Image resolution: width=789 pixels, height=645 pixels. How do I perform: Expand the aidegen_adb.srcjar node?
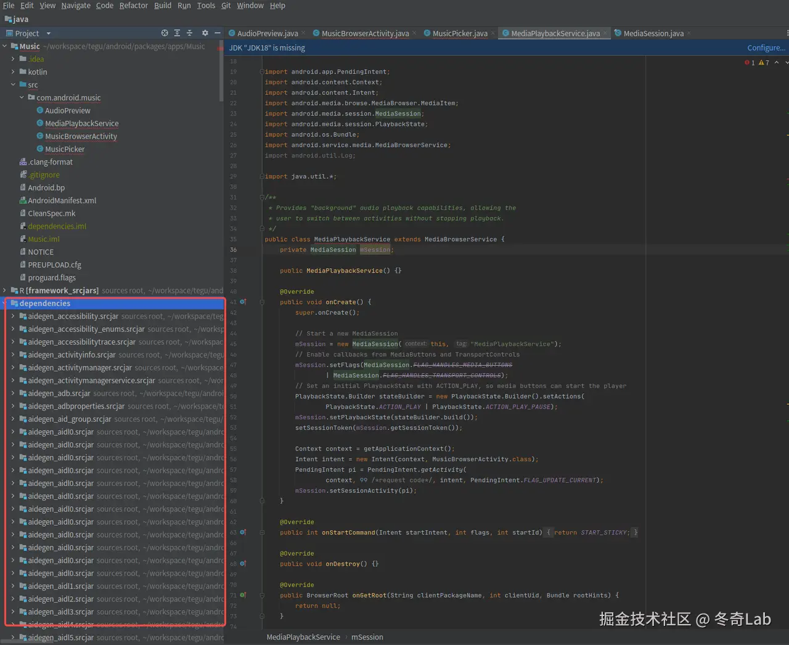tap(12, 393)
